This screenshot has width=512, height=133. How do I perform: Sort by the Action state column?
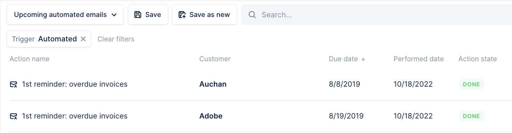coord(478,59)
